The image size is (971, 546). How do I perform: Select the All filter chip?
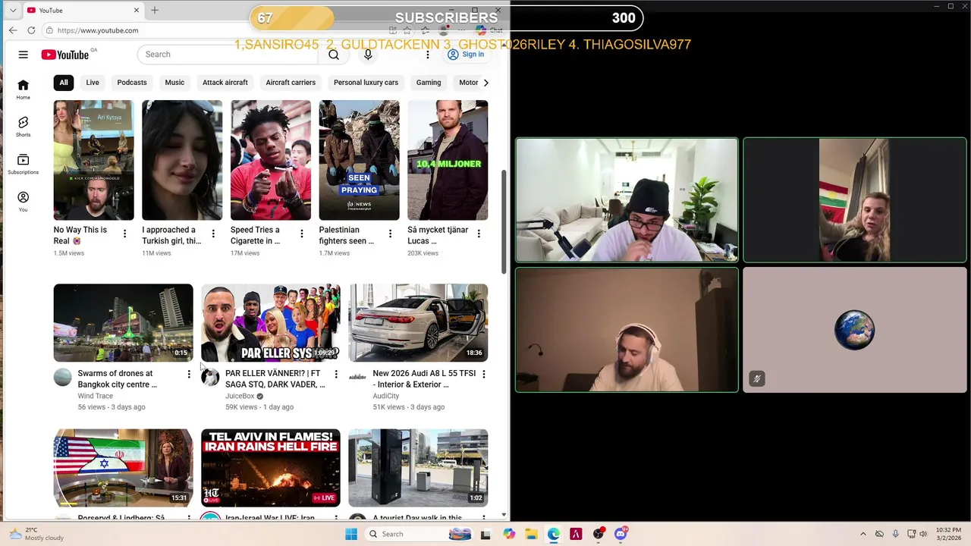64,83
